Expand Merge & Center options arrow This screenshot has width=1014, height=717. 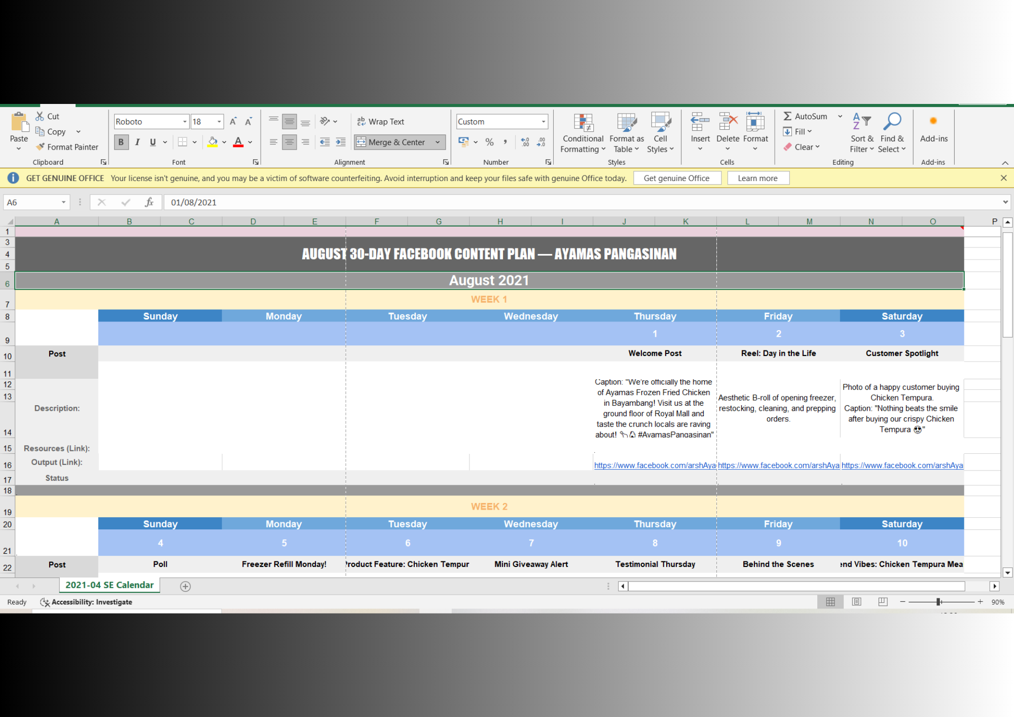[x=438, y=142]
